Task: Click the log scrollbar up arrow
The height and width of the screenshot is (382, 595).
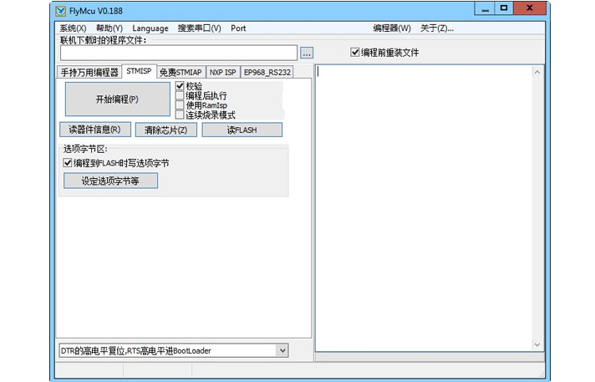Action: coord(537,72)
